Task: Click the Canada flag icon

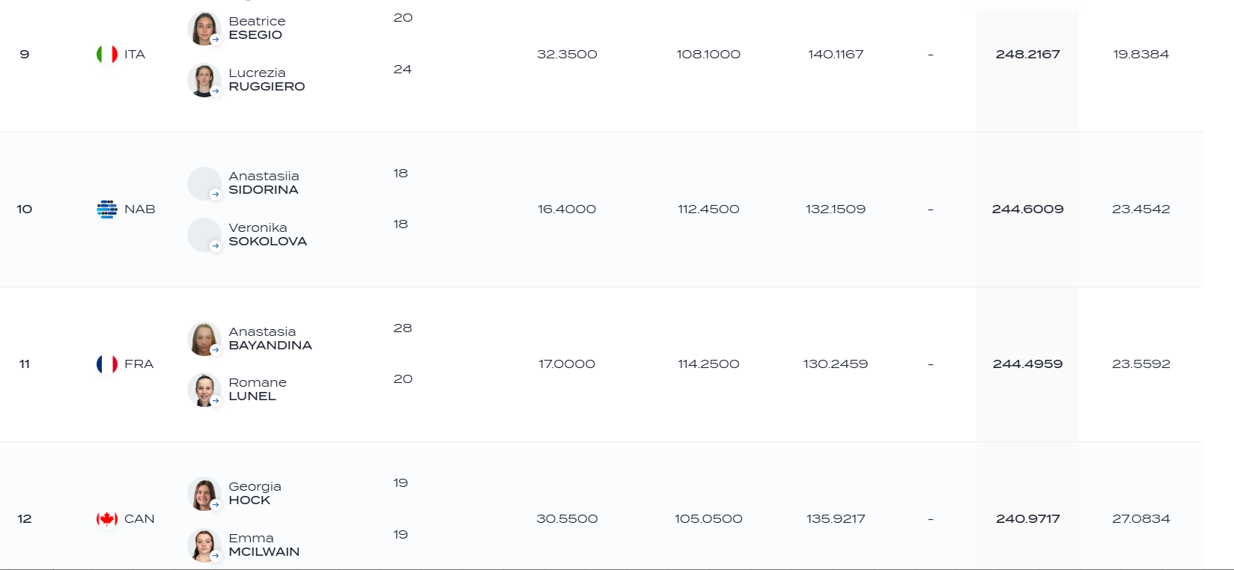Action: (x=107, y=518)
